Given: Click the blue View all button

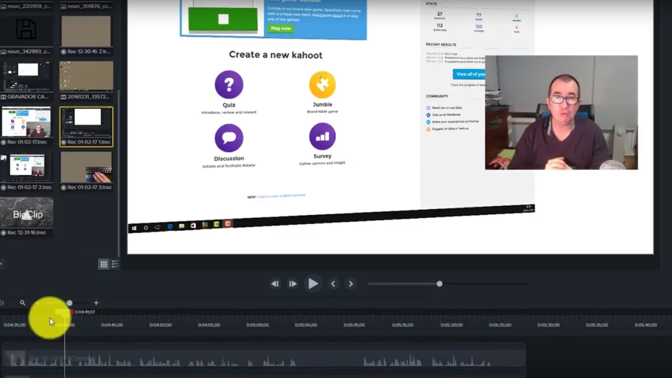Looking at the screenshot, I should click(x=469, y=74).
